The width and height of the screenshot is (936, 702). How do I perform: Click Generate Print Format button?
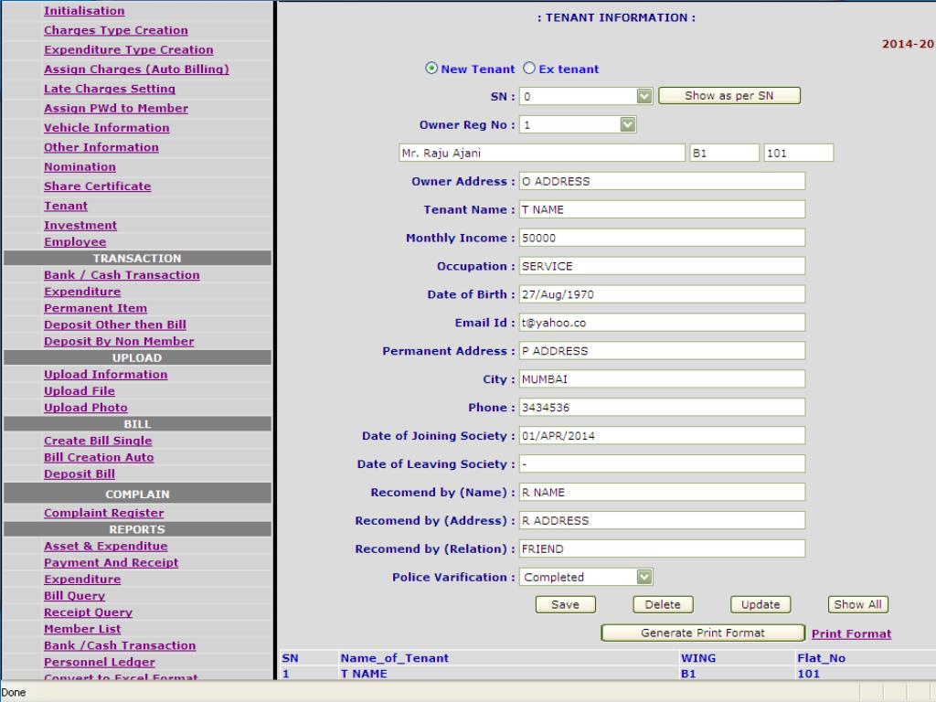[x=703, y=633]
